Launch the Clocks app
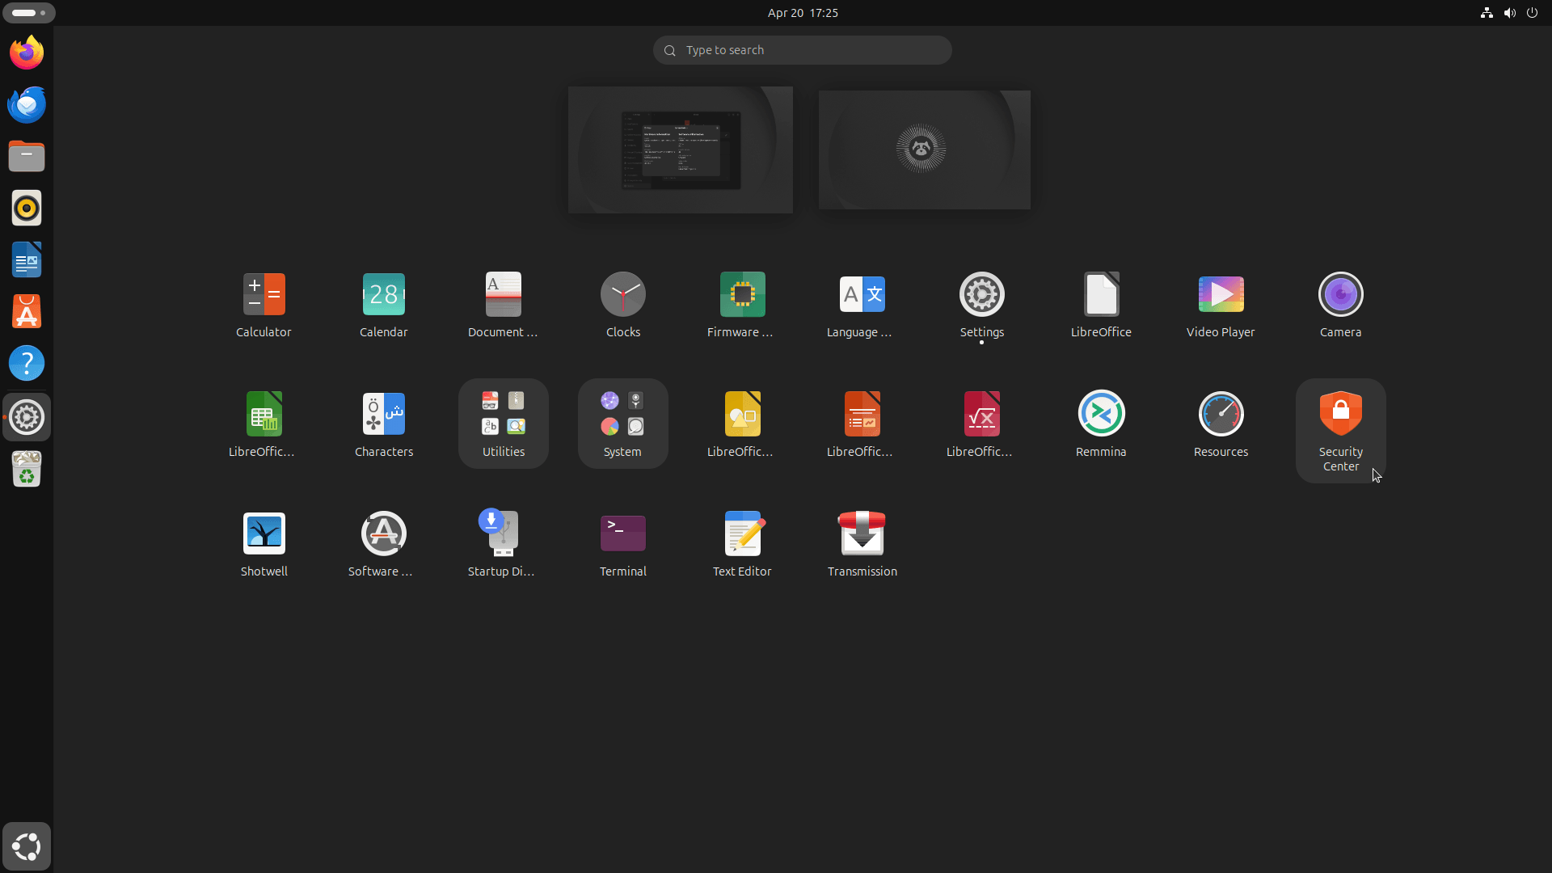The image size is (1552, 873). click(622, 294)
